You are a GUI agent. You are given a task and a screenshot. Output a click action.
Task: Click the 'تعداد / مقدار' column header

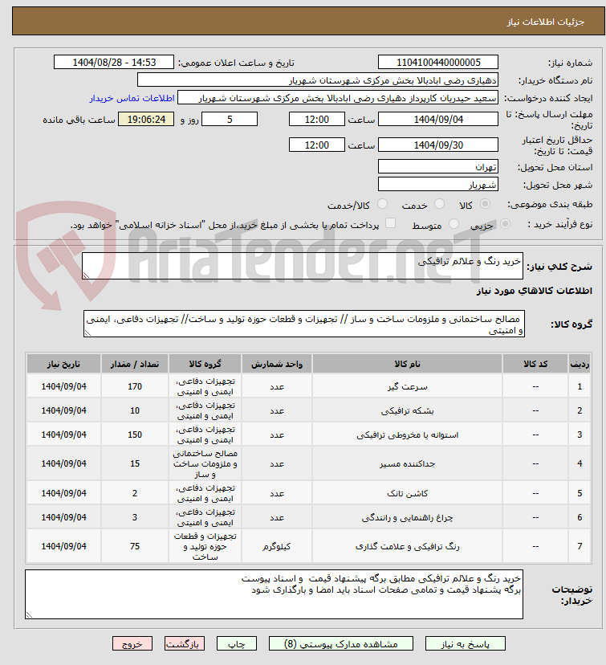135,364
